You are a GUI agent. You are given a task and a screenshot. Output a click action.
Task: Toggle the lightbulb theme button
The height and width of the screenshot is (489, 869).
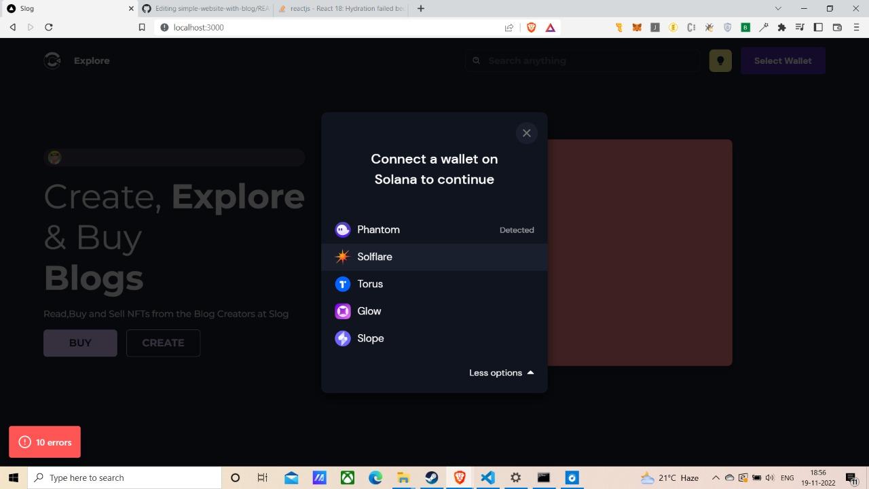[x=720, y=60]
